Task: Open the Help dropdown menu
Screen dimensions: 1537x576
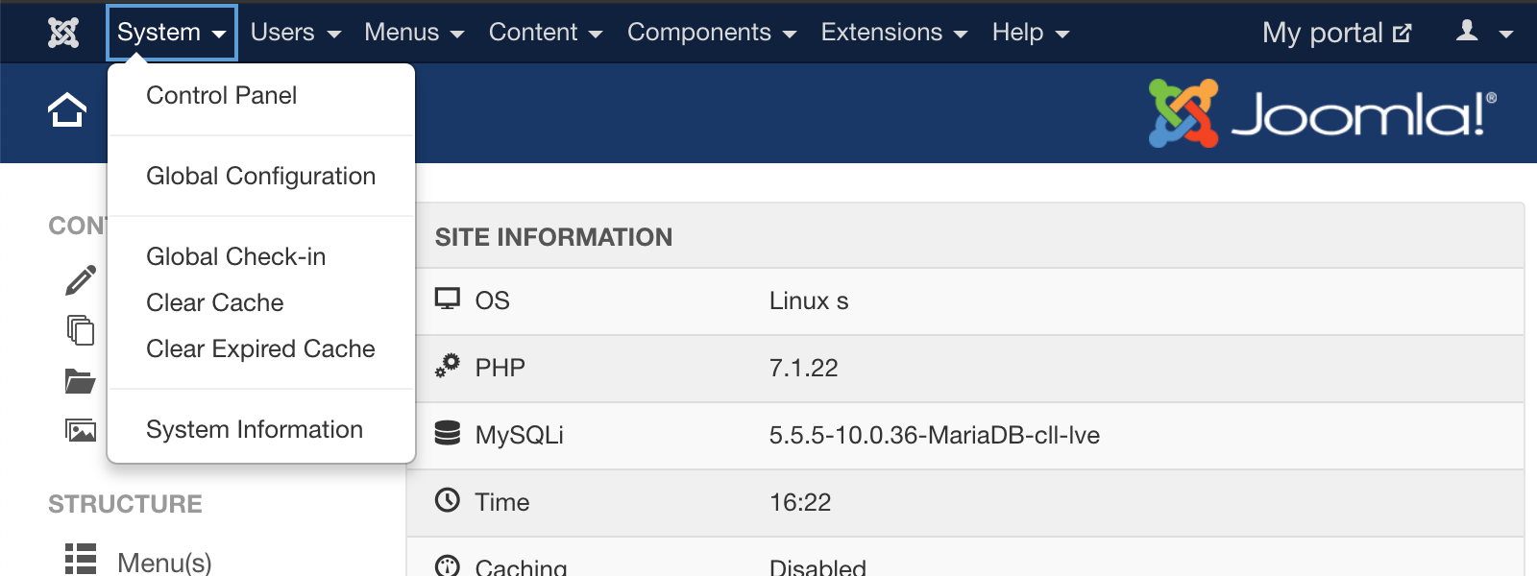Action: pos(1030,33)
